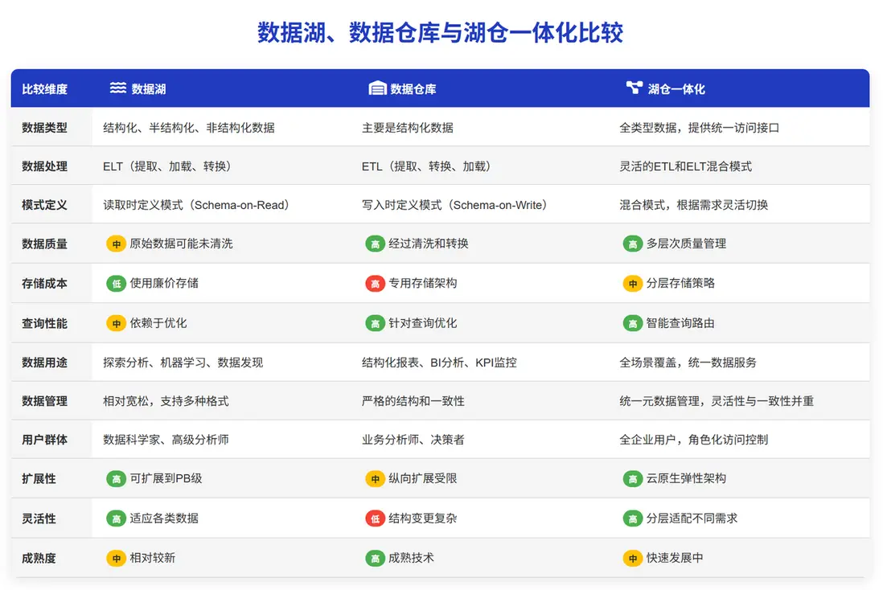Screen dimensions: 883x590
Task: Select the 高 badge next to 经过清洗和转换
Action: point(375,243)
